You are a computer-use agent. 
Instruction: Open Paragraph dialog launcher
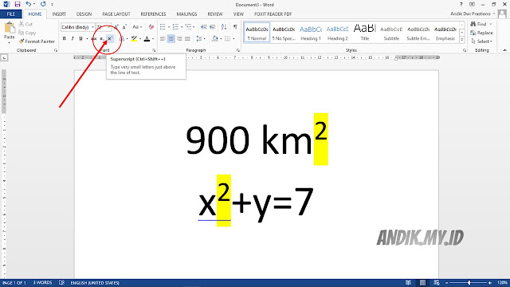tap(238, 50)
